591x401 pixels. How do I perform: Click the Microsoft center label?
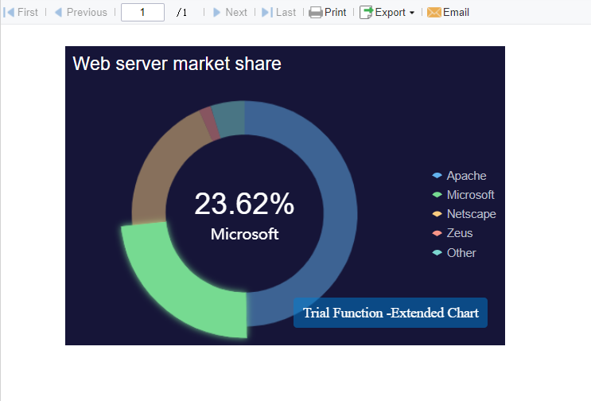[x=244, y=234]
